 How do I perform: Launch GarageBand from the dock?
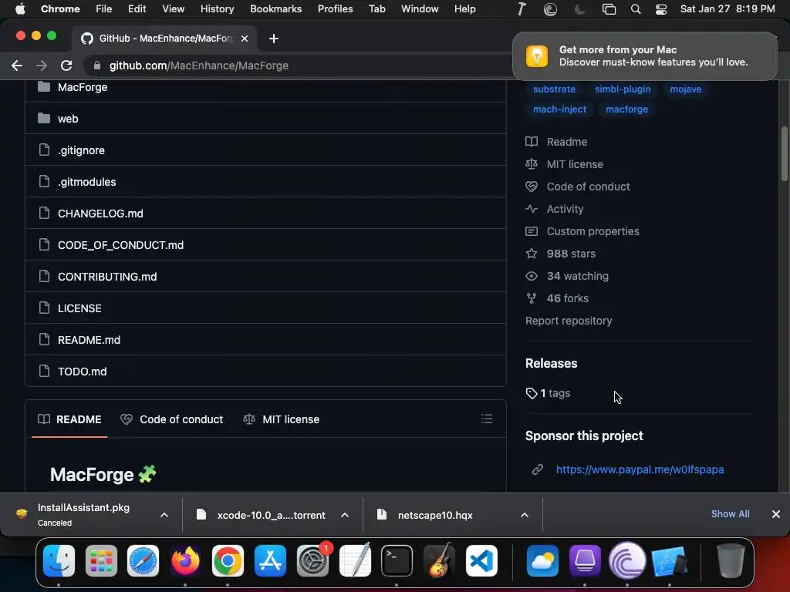point(439,561)
